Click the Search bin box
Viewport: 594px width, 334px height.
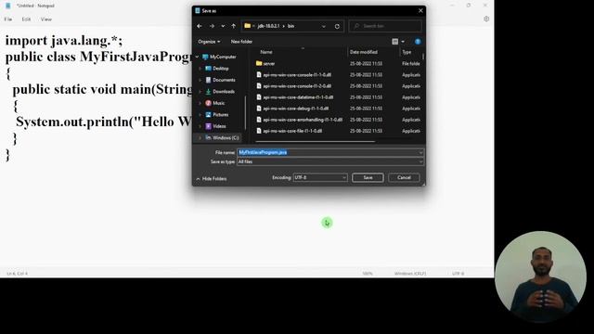point(385,26)
